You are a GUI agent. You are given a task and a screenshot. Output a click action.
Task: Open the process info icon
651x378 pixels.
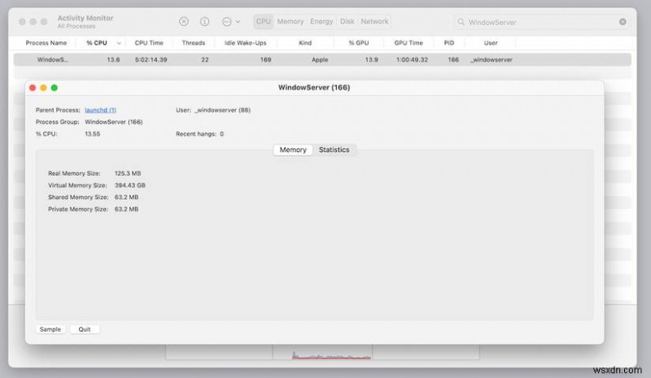(205, 22)
